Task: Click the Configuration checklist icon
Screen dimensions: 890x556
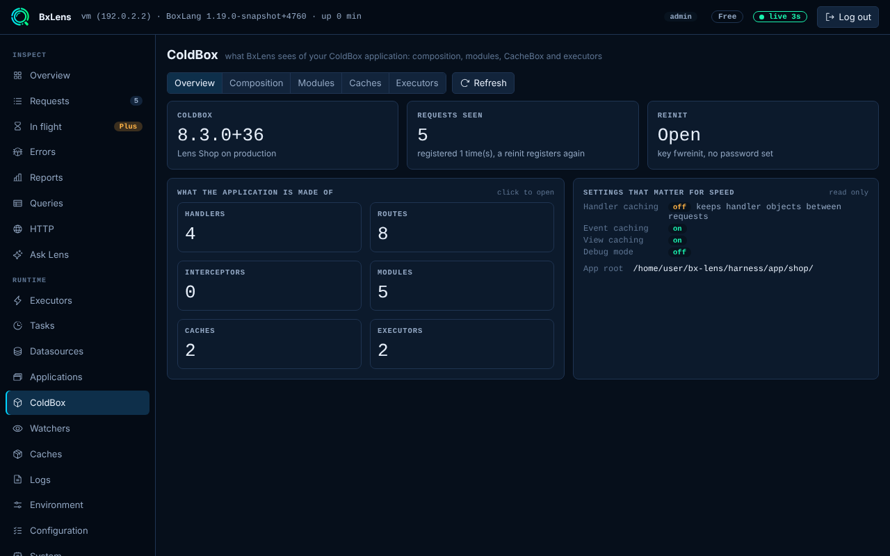Action: click(x=18, y=530)
